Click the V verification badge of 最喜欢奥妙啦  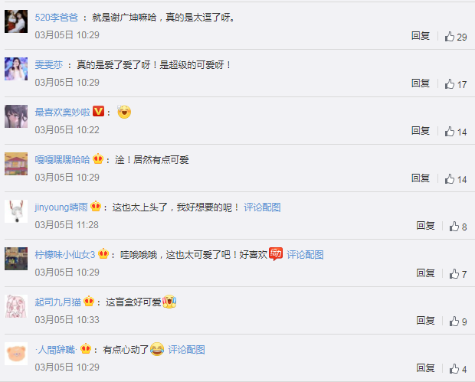pyautogui.click(x=99, y=111)
